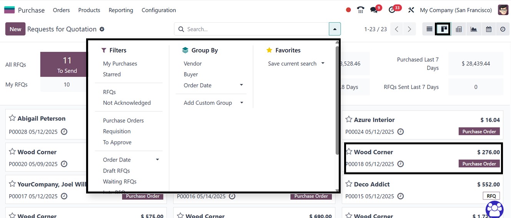Open the Configuration menu
The height and width of the screenshot is (218, 511).
click(159, 10)
